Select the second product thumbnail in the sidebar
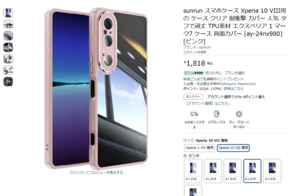This screenshot has height=196, width=290. point(8,24)
